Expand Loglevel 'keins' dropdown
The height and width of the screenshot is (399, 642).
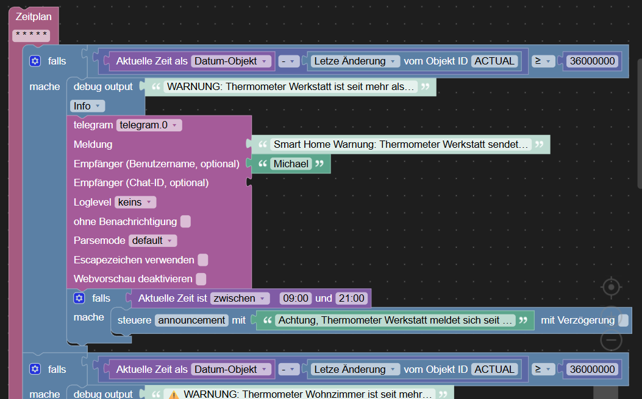(x=135, y=202)
